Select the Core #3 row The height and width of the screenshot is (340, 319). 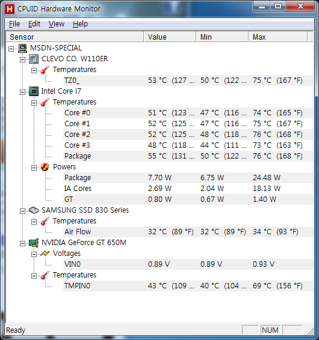(x=188, y=145)
